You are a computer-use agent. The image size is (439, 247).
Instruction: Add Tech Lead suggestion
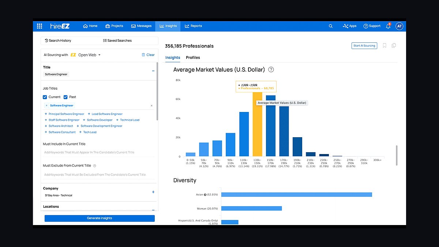[x=88, y=132]
